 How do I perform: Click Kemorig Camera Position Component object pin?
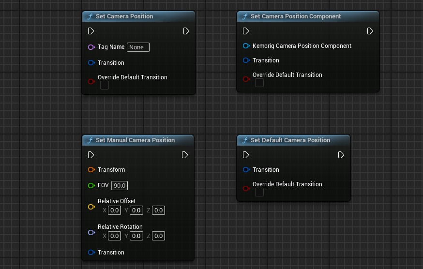click(x=246, y=46)
